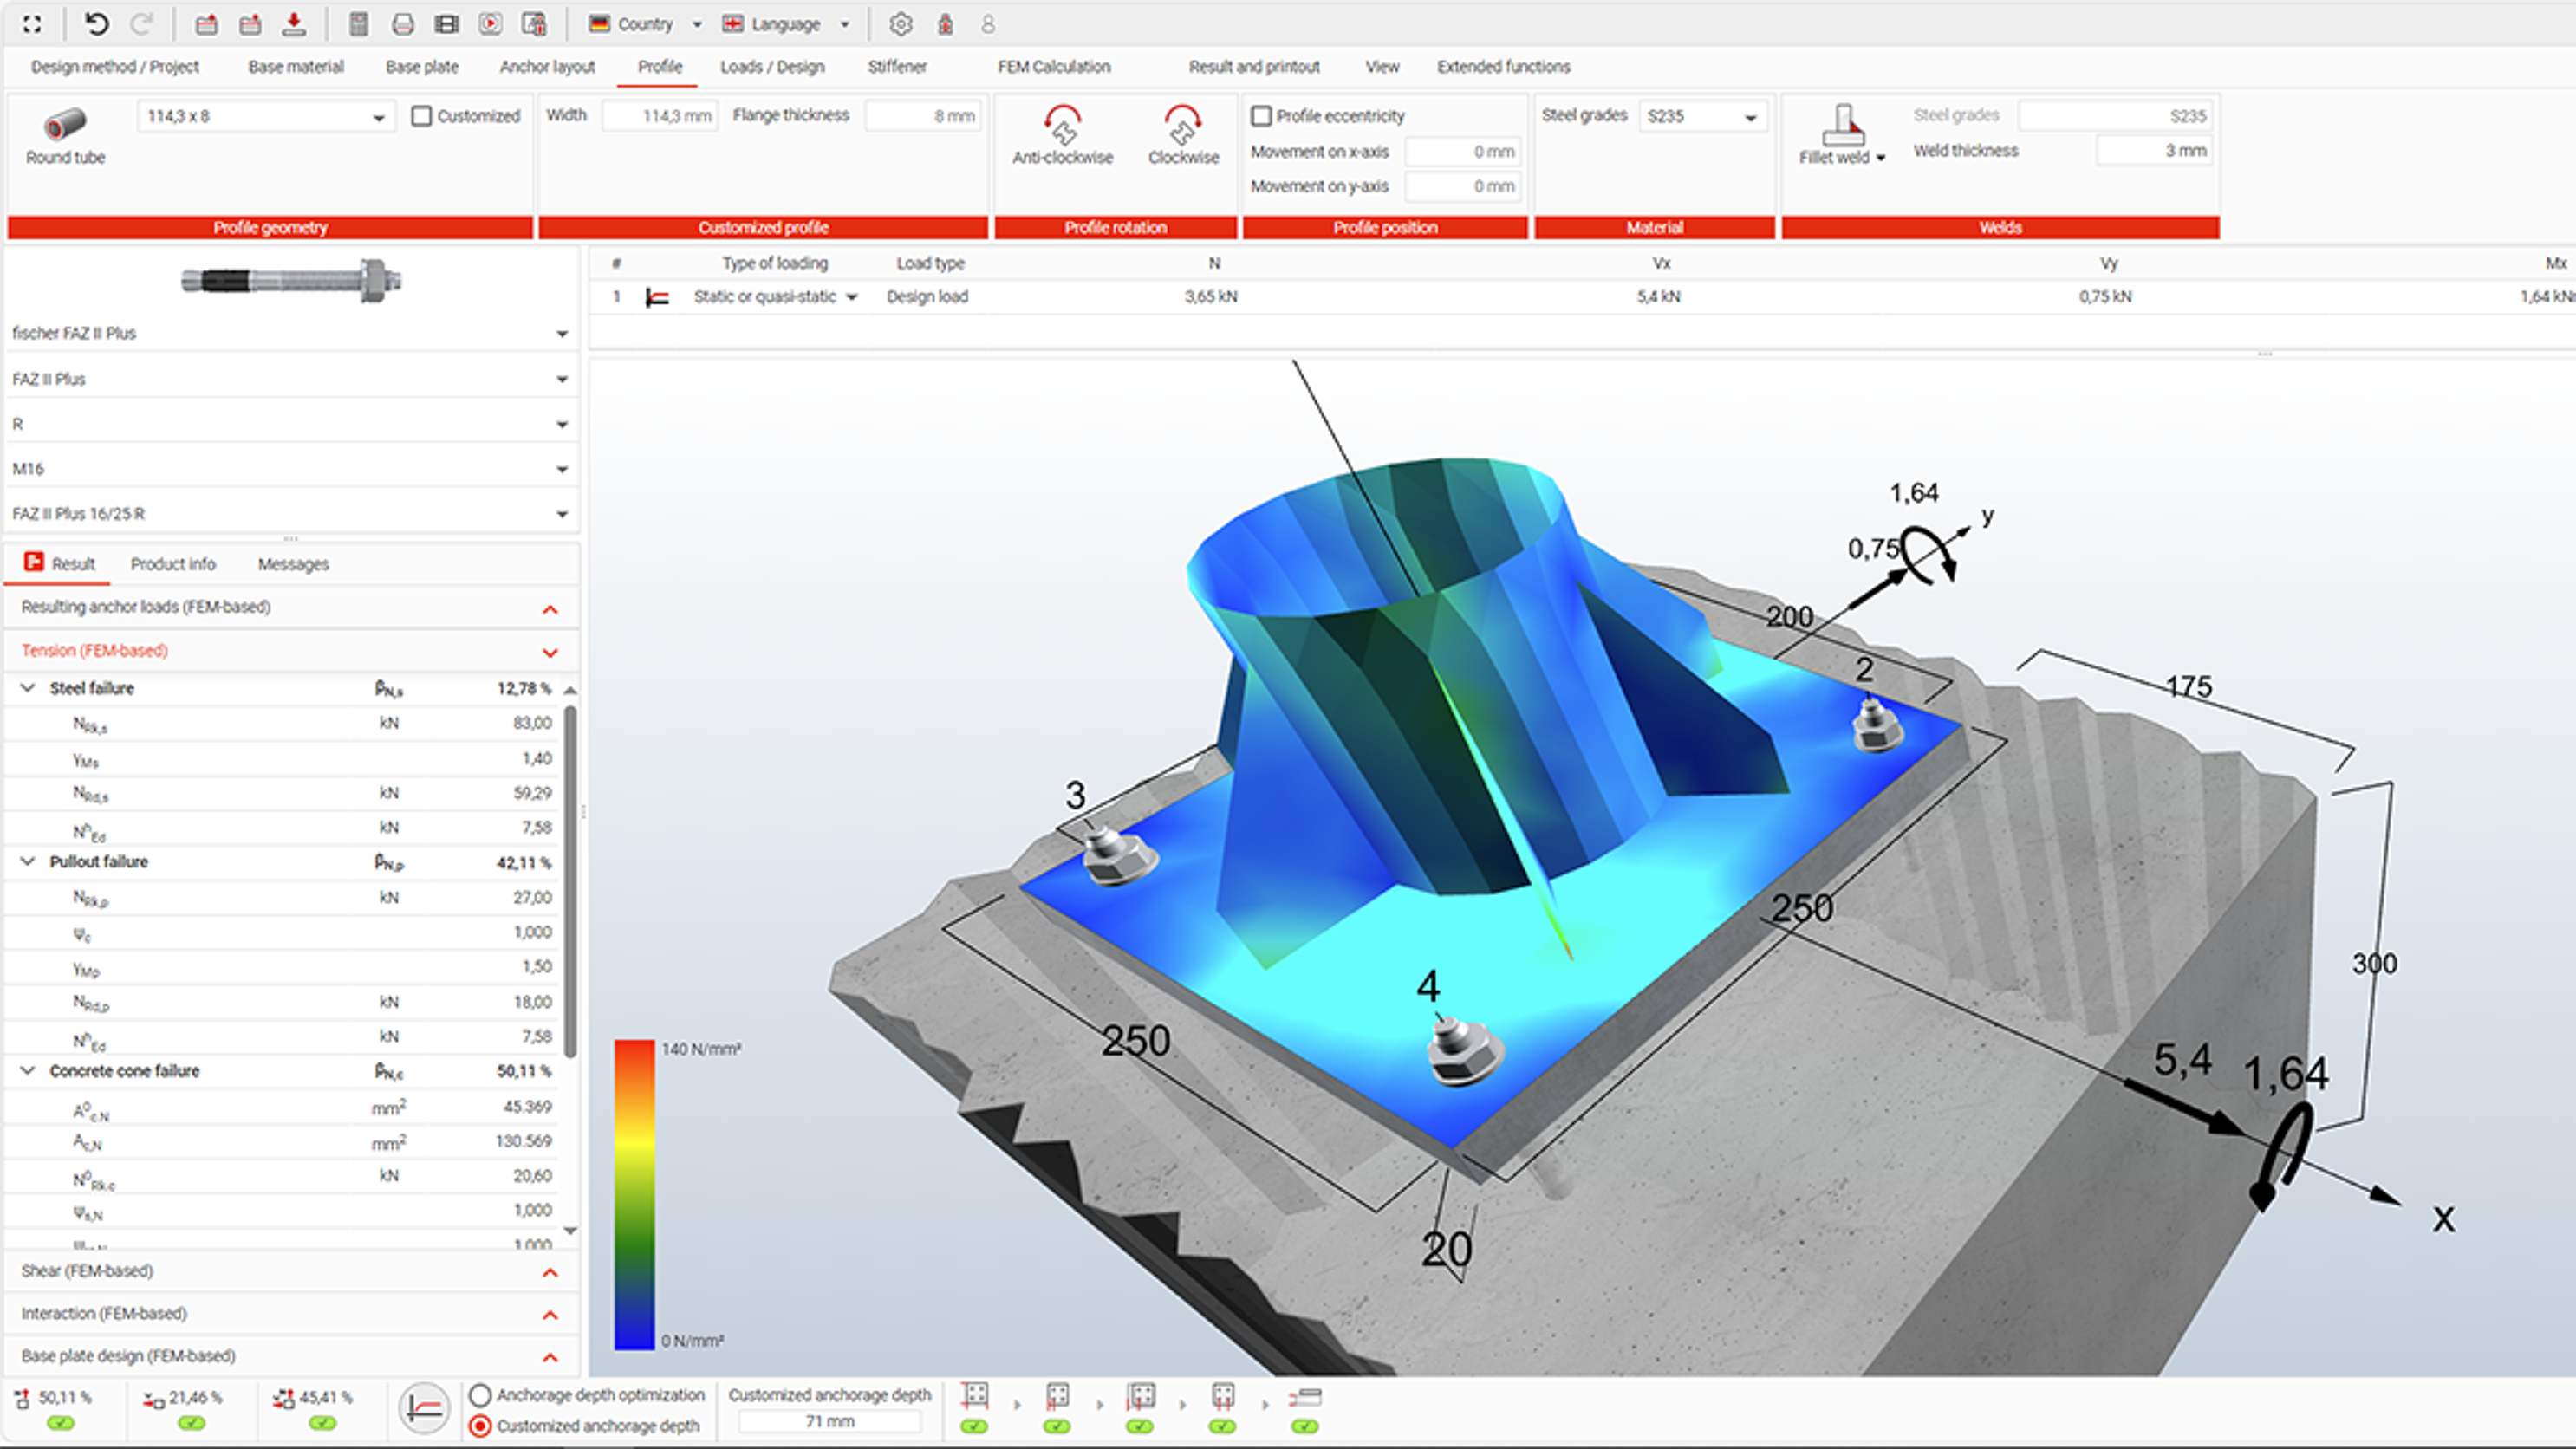2576x1449 pixels.
Task: Enable the Profile eccentricity checkbox
Action: point(1262,116)
